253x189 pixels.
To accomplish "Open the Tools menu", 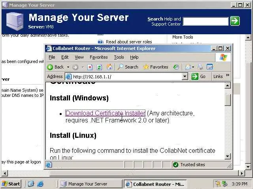I will 119,57.
